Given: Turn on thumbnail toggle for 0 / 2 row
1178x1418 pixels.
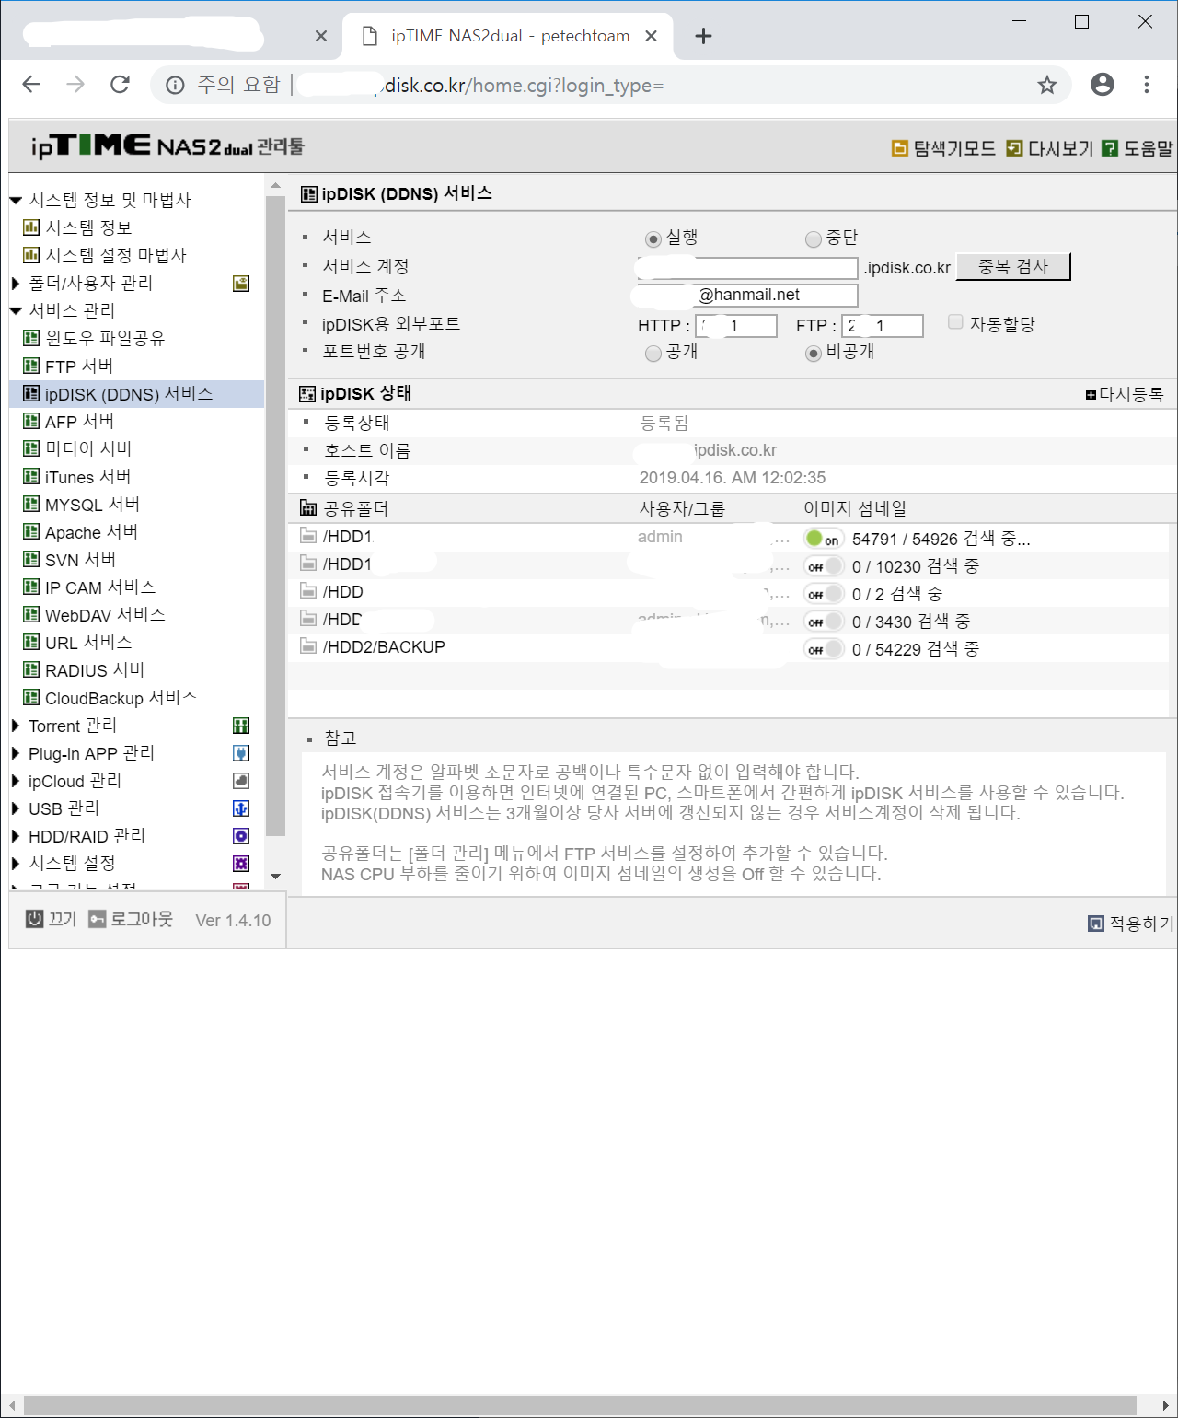Looking at the screenshot, I should (824, 594).
